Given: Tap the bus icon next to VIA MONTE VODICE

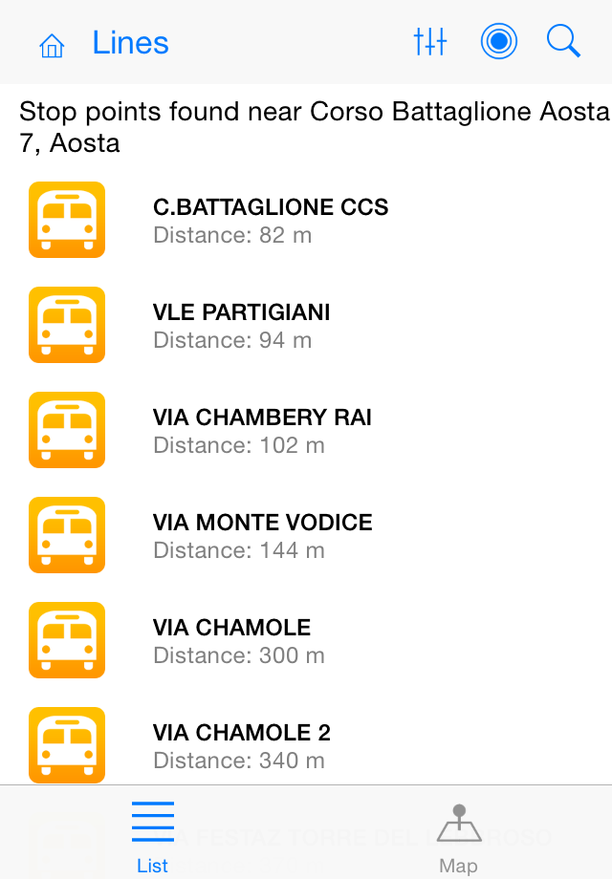Looking at the screenshot, I should coord(66,535).
